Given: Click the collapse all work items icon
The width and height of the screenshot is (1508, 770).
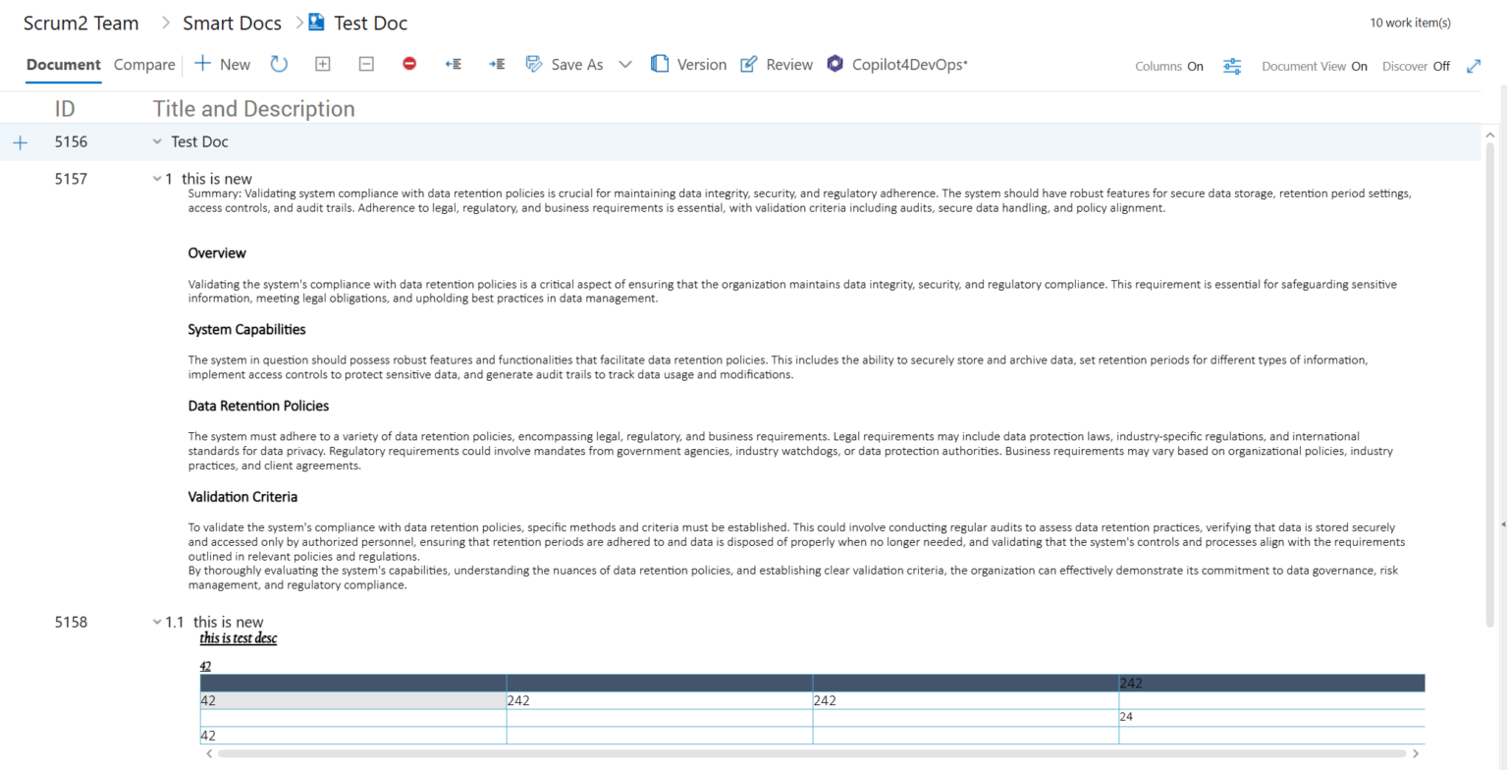Looking at the screenshot, I should click(366, 63).
